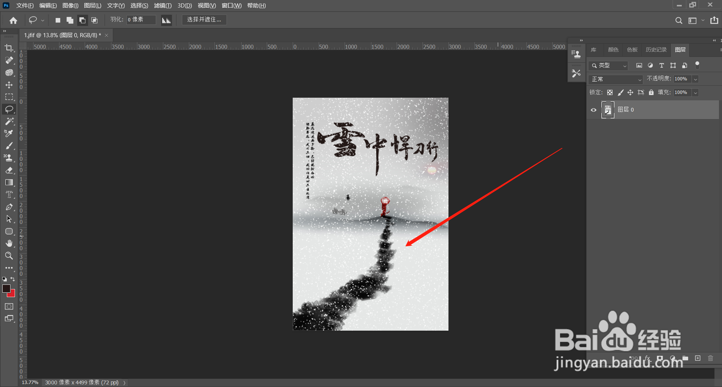Pick the Lasso tool in the toolbar
This screenshot has height=387, width=722.
coord(9,109)
